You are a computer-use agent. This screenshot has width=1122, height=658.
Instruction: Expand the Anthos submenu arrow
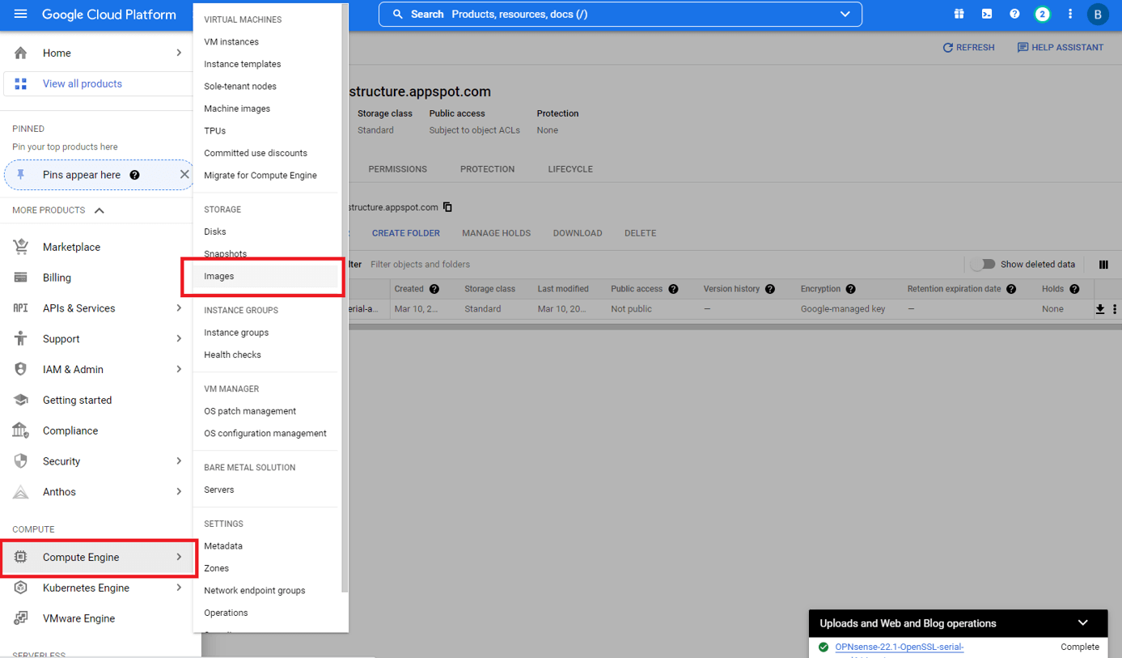[179, 491]
